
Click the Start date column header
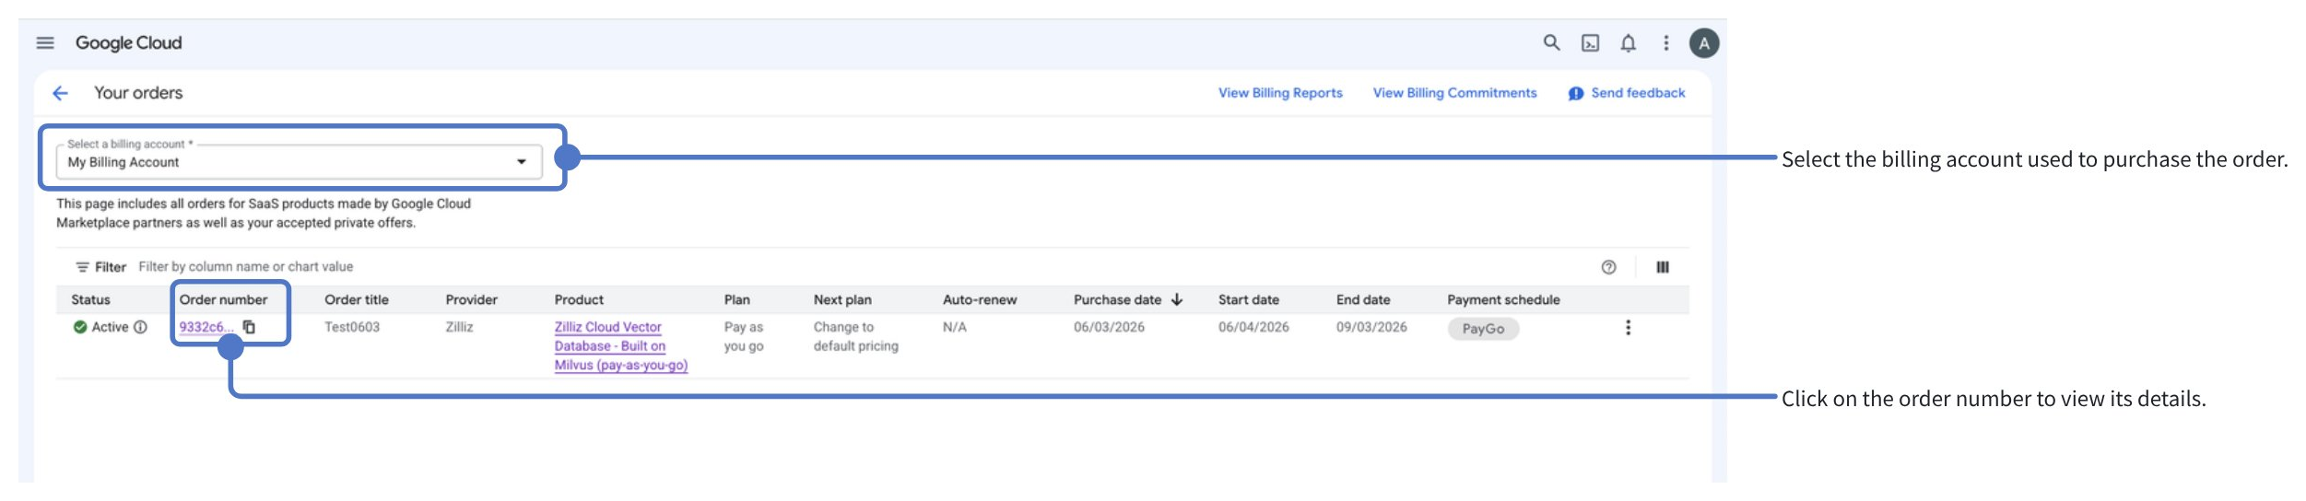pyautogui.click(x=1249, y=299)
